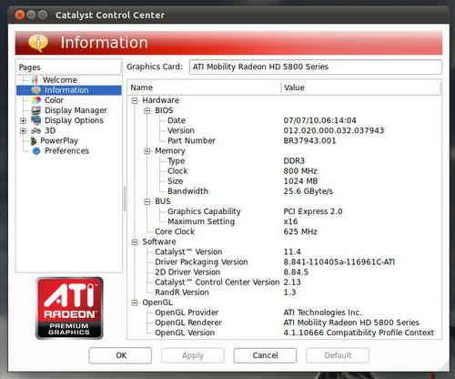Click the Preferences icon
455x379 pixels.
[36, 151]
